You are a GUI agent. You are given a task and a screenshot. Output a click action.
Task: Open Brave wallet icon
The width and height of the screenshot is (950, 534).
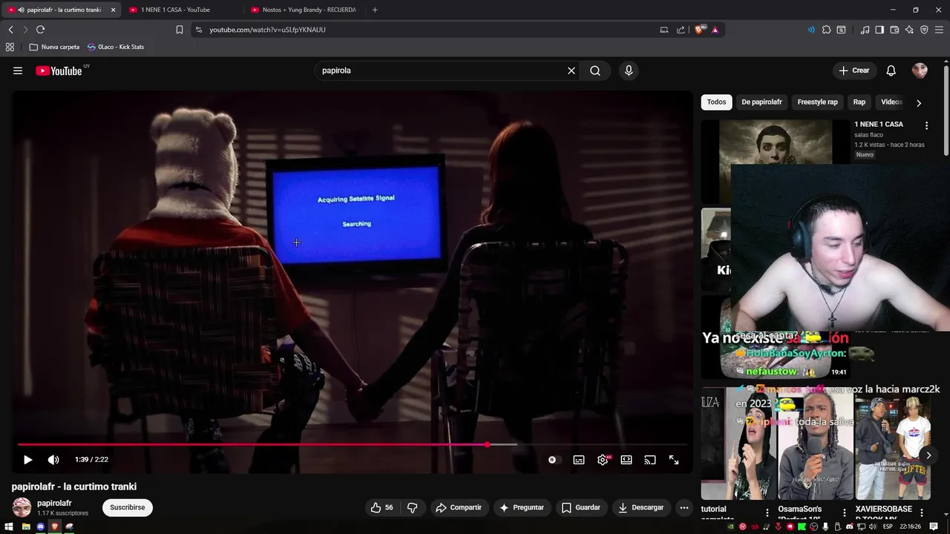pyautogui.click(x=894, y=30)
